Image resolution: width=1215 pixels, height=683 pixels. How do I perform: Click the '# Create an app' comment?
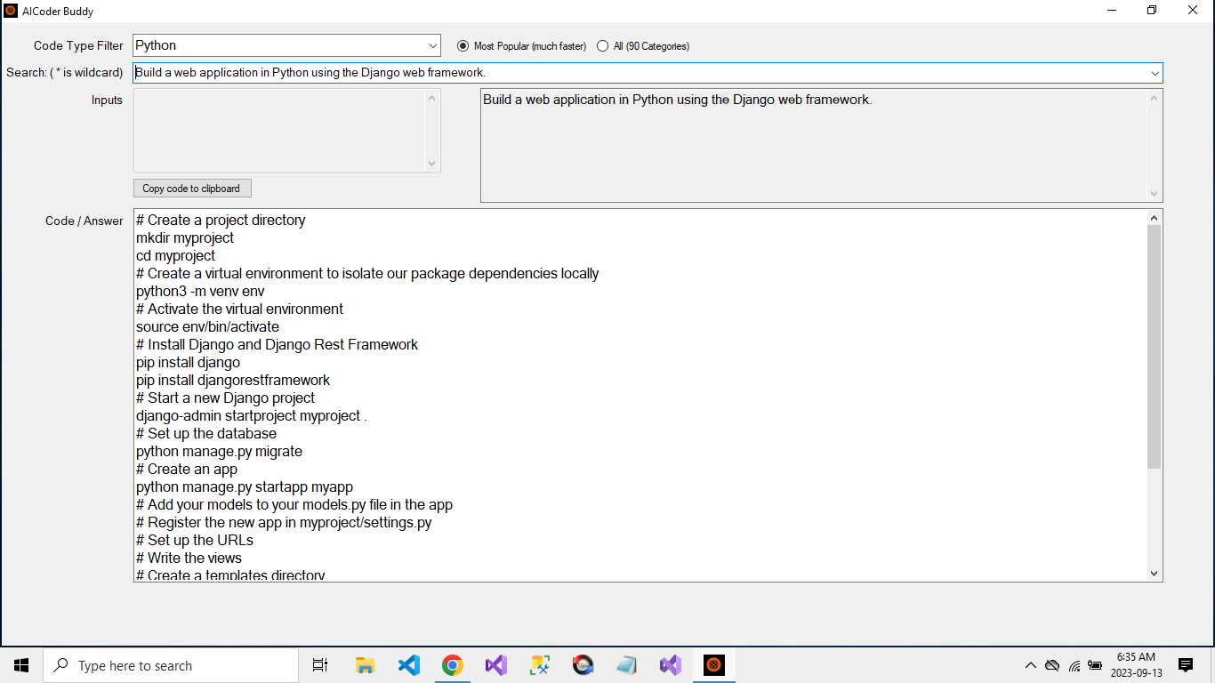(x=187, y=470)
